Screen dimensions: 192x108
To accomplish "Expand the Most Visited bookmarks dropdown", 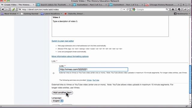I will coord(18,14).
